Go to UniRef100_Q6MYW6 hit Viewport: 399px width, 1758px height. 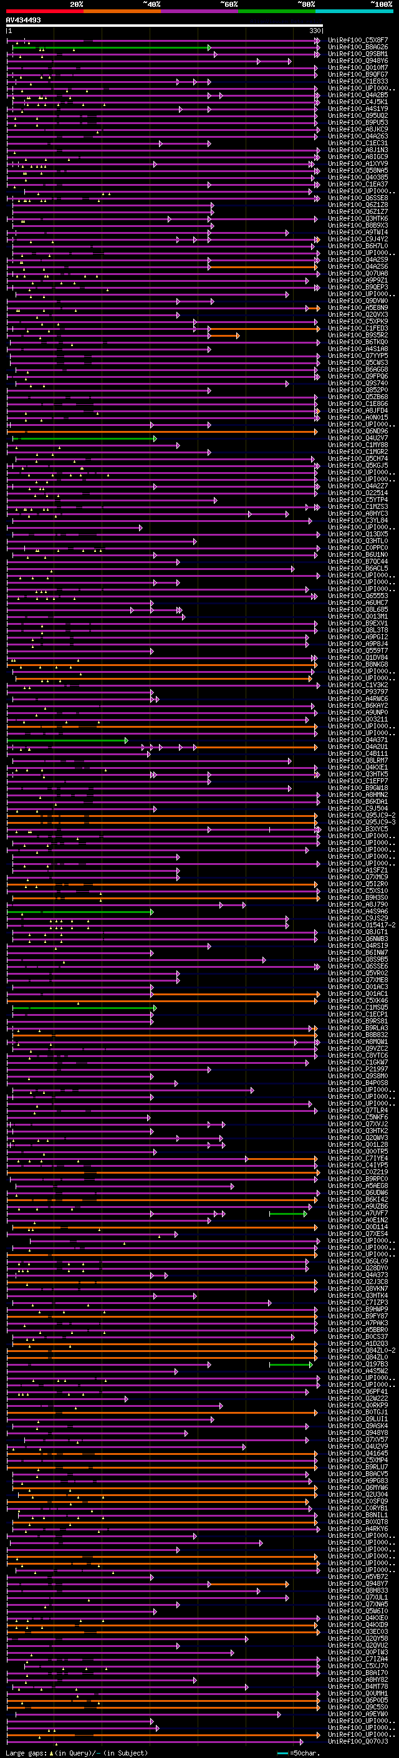pyautogui.click(x=358, y=1487)
